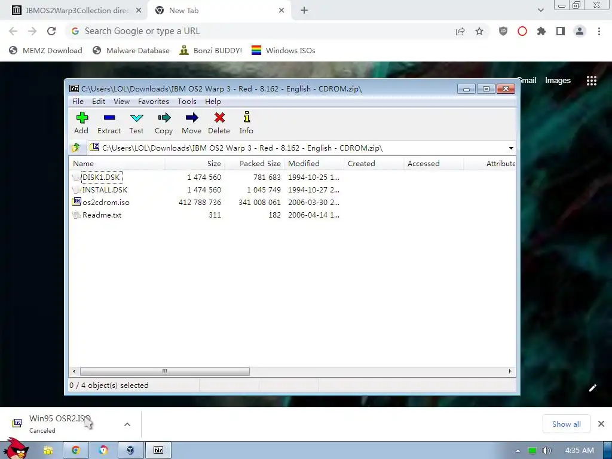Screen dimensions: 612x459
Task: Toggle the Chrome side panel icon
Action: (561, 31)
